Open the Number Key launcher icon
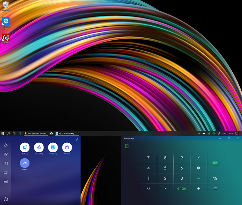Screen dimensions: 242x205 (x=53, y=148)
